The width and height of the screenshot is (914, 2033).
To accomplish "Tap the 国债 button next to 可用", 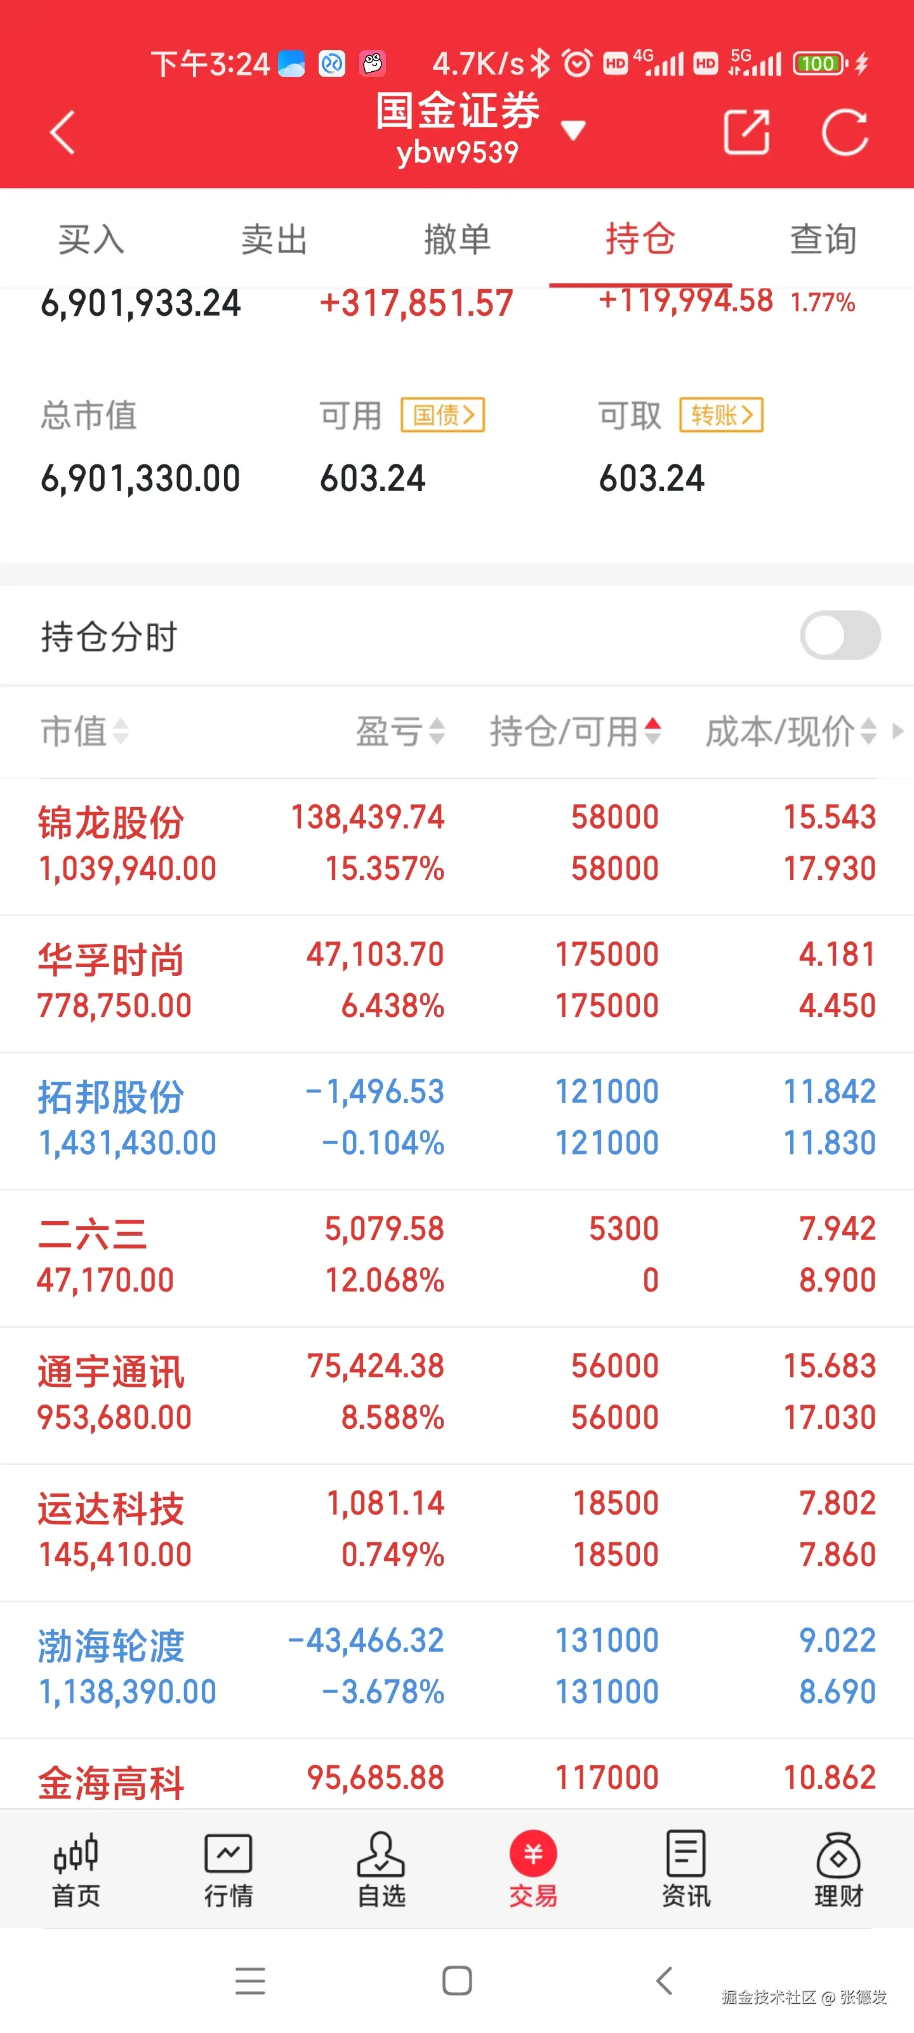I will (442, 415).
